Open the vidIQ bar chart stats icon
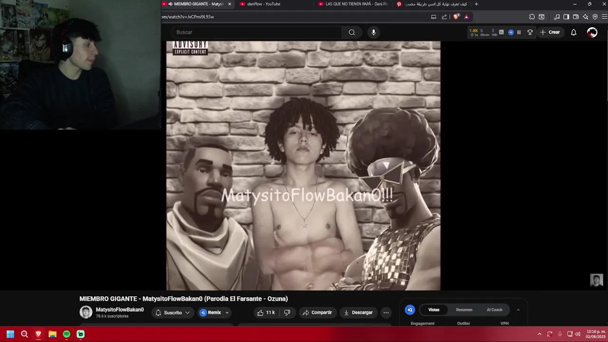The height and width of the screenshot is (342, 608). point(501,32)
